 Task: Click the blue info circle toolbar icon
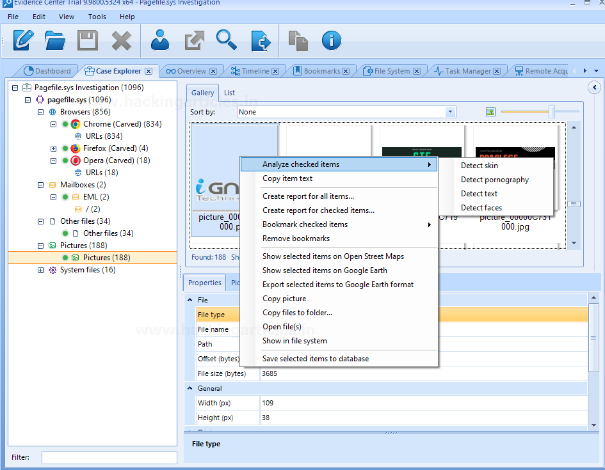(x=331, y=40)
